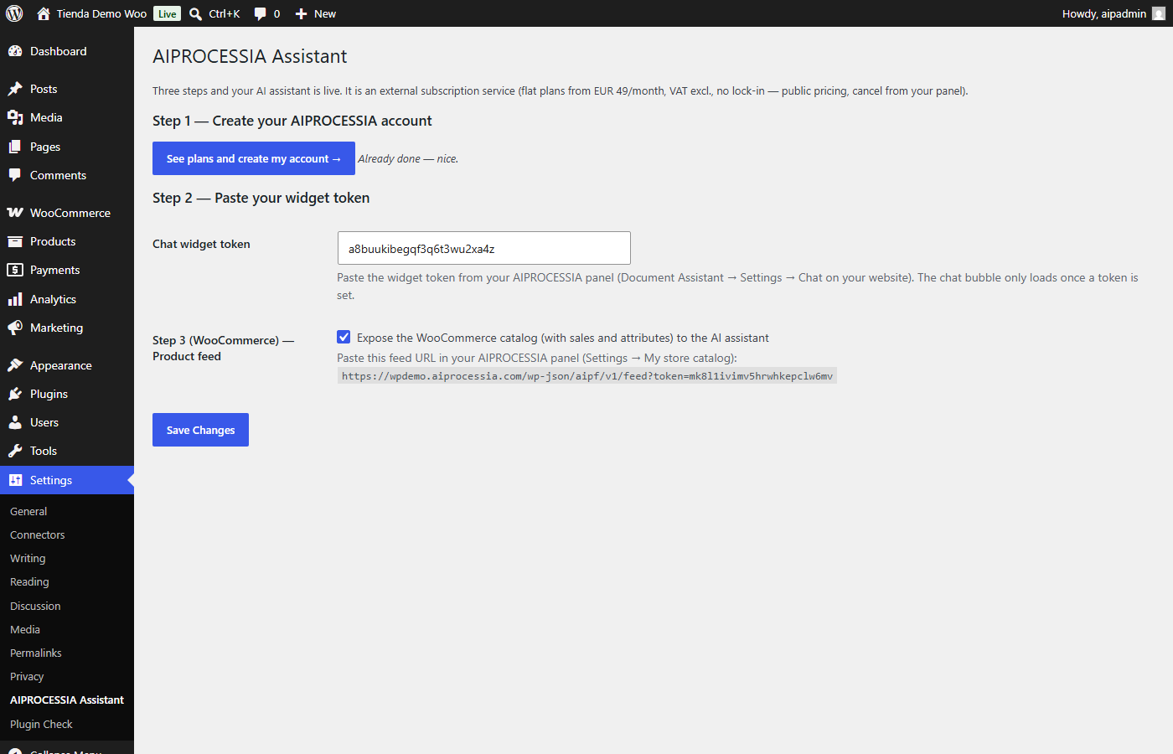
Task: Open Reading settings submenu link
Action: click(x=29, y=581)
